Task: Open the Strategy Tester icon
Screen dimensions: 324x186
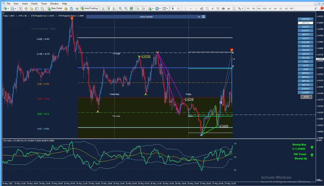Action: tap(42, 9)
